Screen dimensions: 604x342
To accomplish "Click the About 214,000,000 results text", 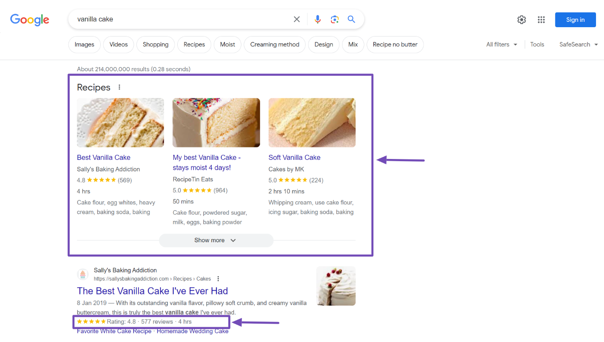I will 134,69.
